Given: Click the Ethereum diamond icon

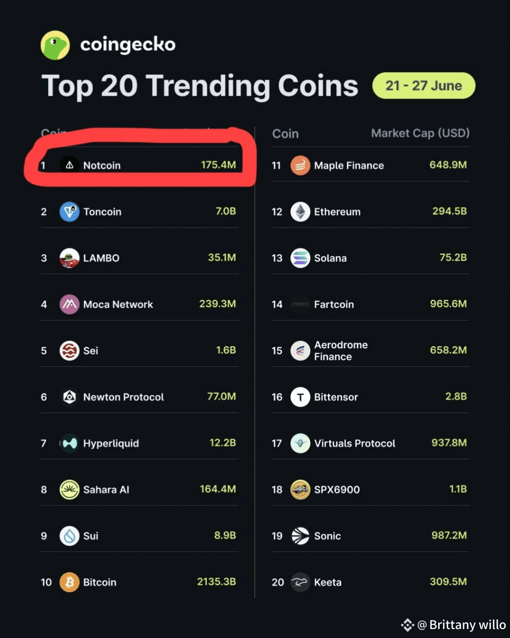Looking at the screenshot, I should pos(300,212).
